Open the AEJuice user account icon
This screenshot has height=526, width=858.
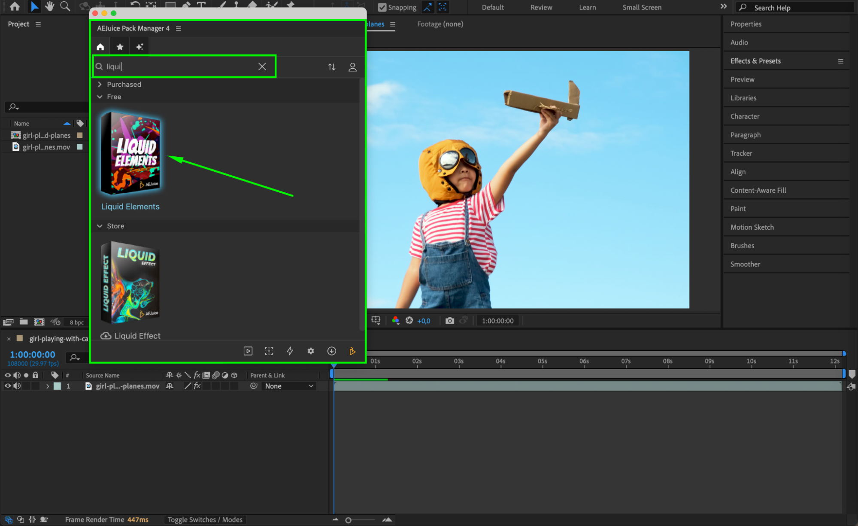tap(352, 67)
